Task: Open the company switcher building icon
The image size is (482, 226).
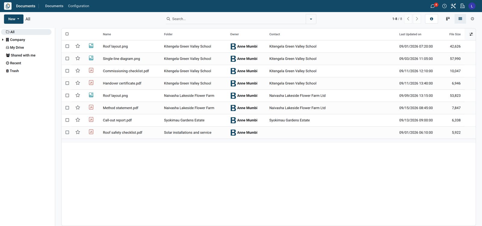Action: tap(462, 6)
